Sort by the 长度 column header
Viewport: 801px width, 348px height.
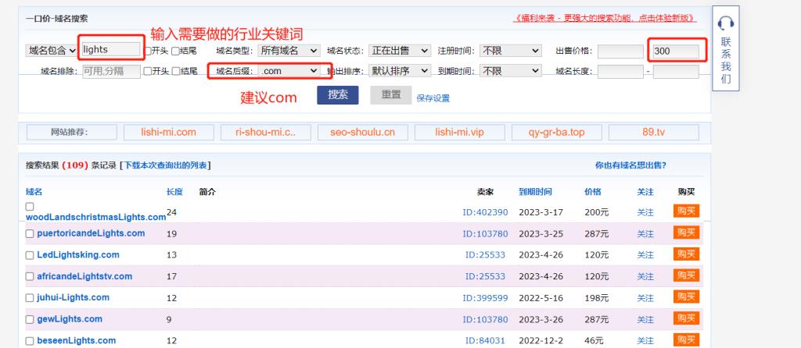pyautogui.click(x=174, y=192)
